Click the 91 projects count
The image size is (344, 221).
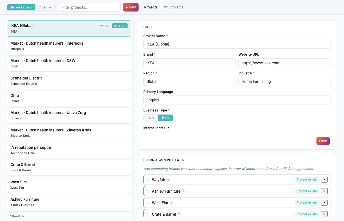coord(174,7)
